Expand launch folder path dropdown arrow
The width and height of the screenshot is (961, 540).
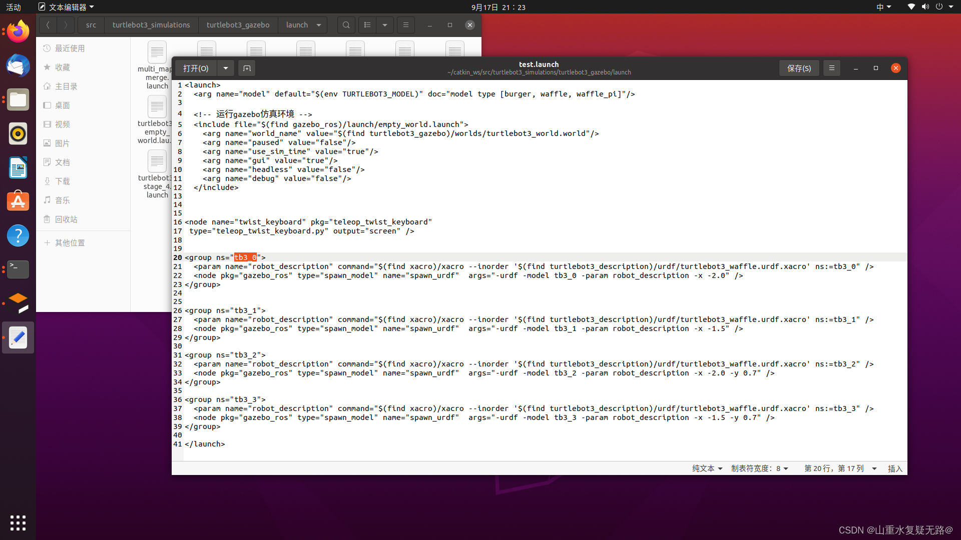coord(319,25)
